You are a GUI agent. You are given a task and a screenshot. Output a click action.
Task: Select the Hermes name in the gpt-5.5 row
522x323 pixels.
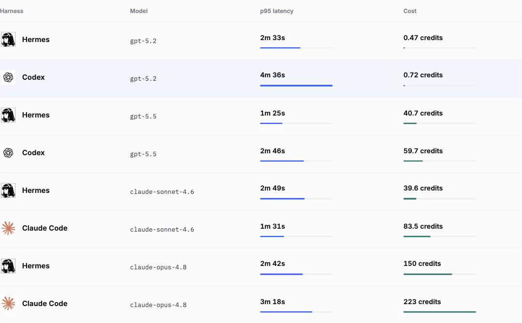tap(36, 115)
